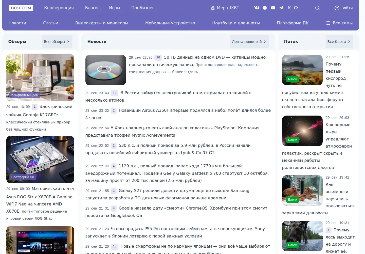This screenshot has height=254, width=365.
Task: Go to Статьи section
Action: coord(51,23)
